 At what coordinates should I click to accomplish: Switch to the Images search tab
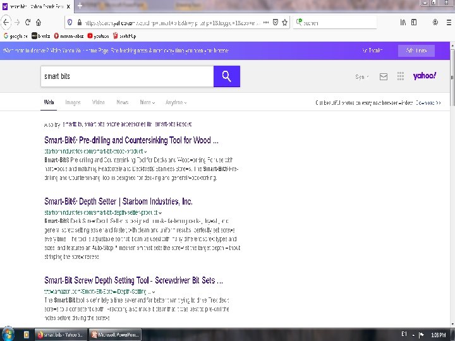73,102
